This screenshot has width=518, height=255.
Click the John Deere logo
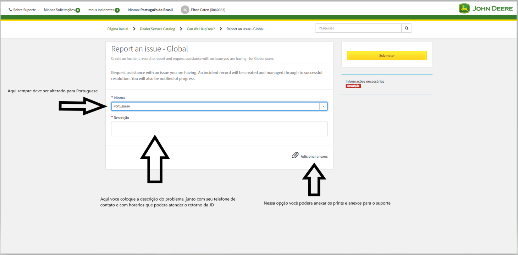(486, 9)
